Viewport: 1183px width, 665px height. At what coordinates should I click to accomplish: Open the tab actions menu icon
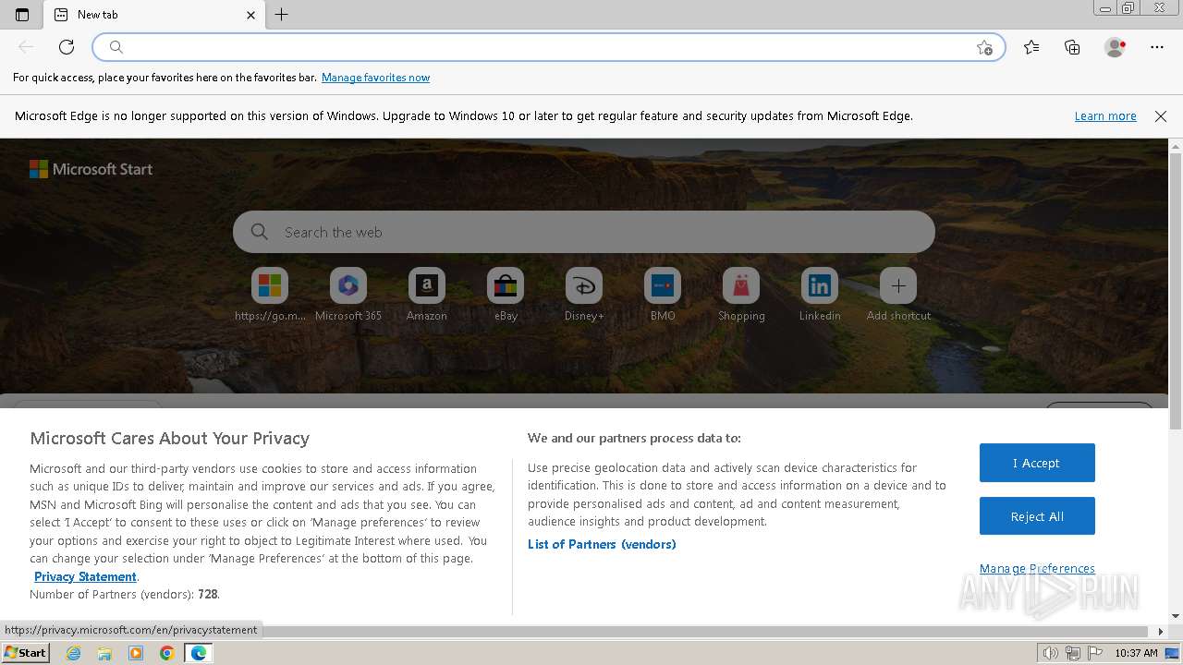pos(22,15)
